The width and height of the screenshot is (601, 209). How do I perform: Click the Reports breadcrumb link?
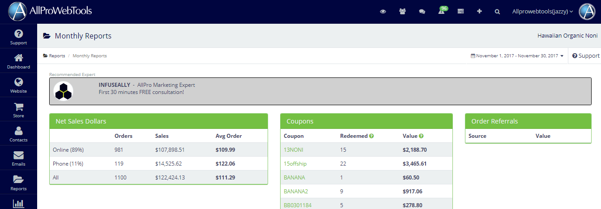click(54, 56)
